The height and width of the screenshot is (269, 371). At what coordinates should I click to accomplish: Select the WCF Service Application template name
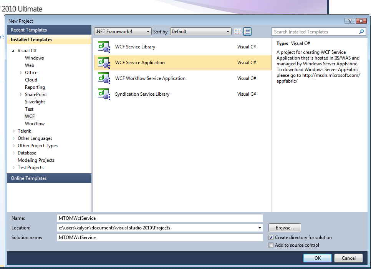tap(140, 63)
